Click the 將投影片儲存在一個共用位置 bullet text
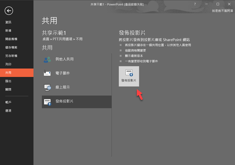The height and width of the screenshot is (165, 235). coord(158,45)
